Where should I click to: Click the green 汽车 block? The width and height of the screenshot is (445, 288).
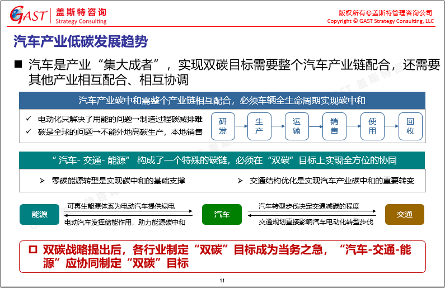tap(222, 215)
